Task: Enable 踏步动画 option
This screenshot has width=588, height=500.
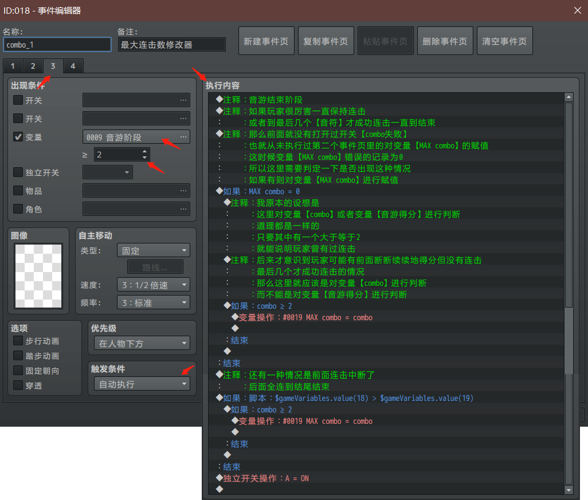Action: [18, 356]
